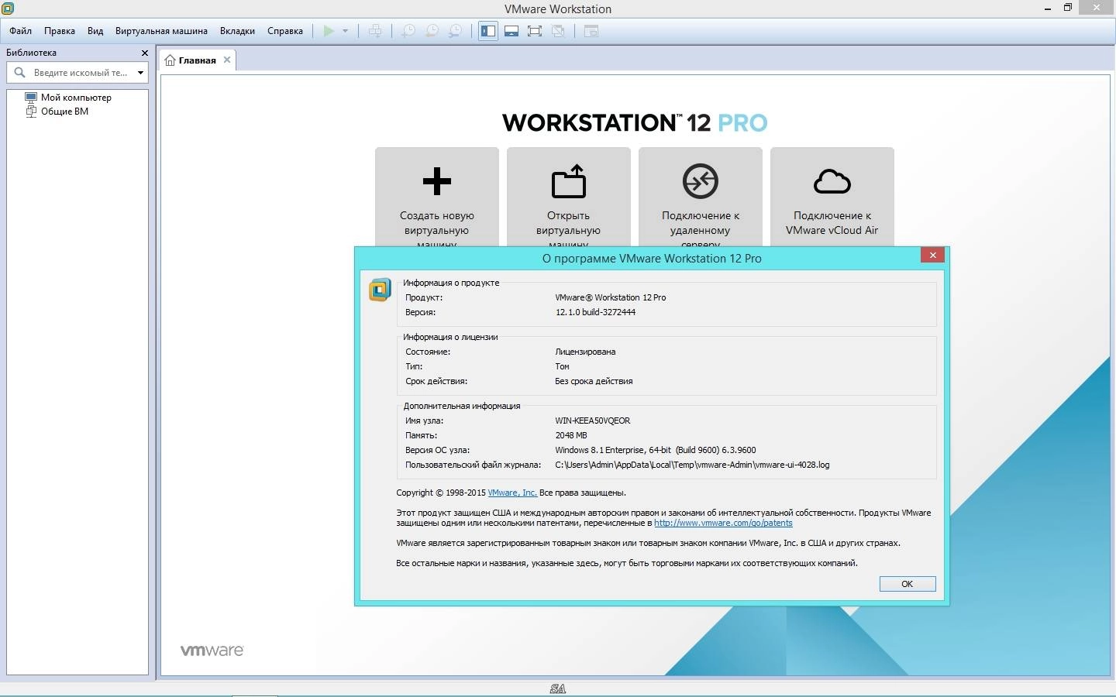The height and width of the screenshot is (697, 1116).
Task: Click the library search magnifier icon
Action: 20,73
